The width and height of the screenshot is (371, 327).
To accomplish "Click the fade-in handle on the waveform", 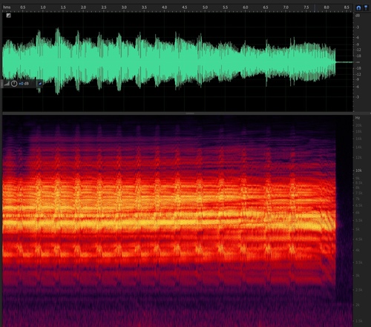I will [x=8, y=16].
